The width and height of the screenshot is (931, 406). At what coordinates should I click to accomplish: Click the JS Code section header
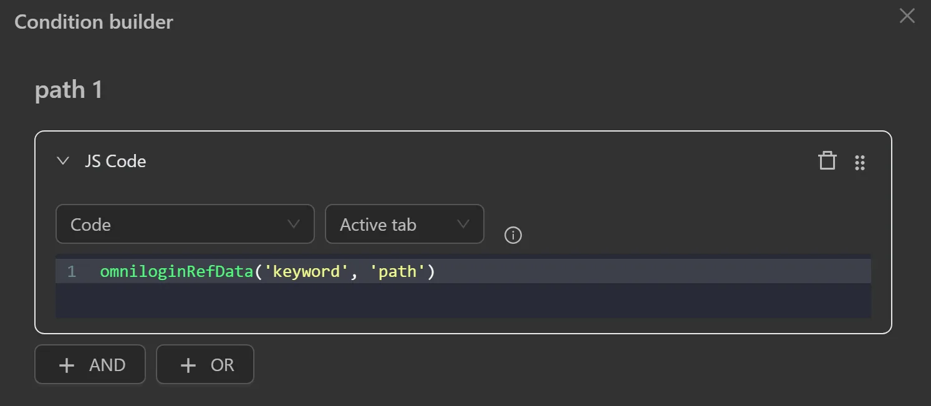click(115, 161)
